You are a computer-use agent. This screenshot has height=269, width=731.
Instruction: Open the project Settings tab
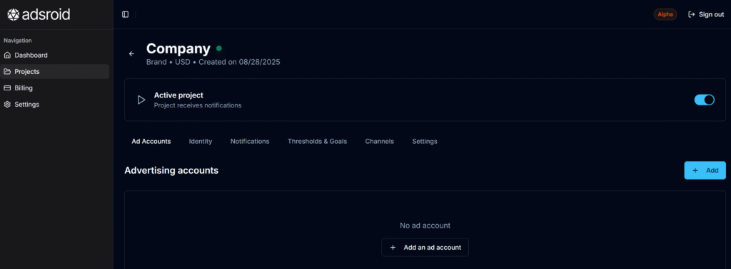tap(425, 141)
